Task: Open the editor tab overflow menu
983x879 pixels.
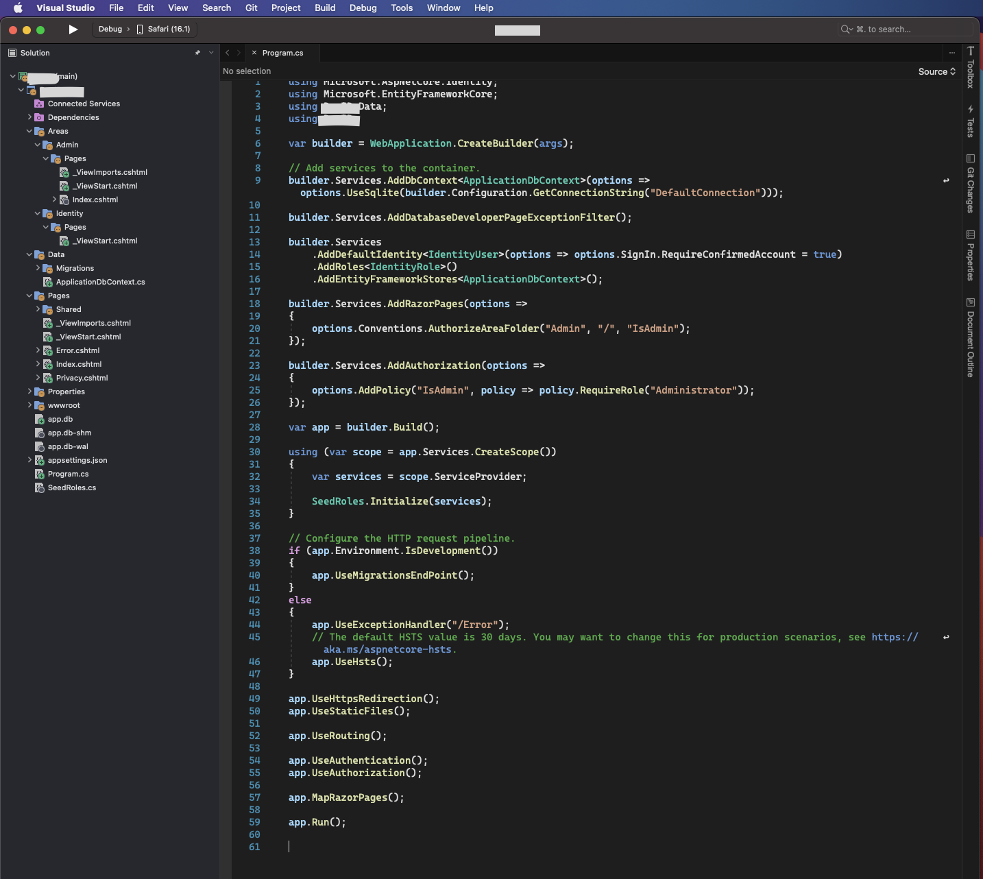Action: [951, 53]
